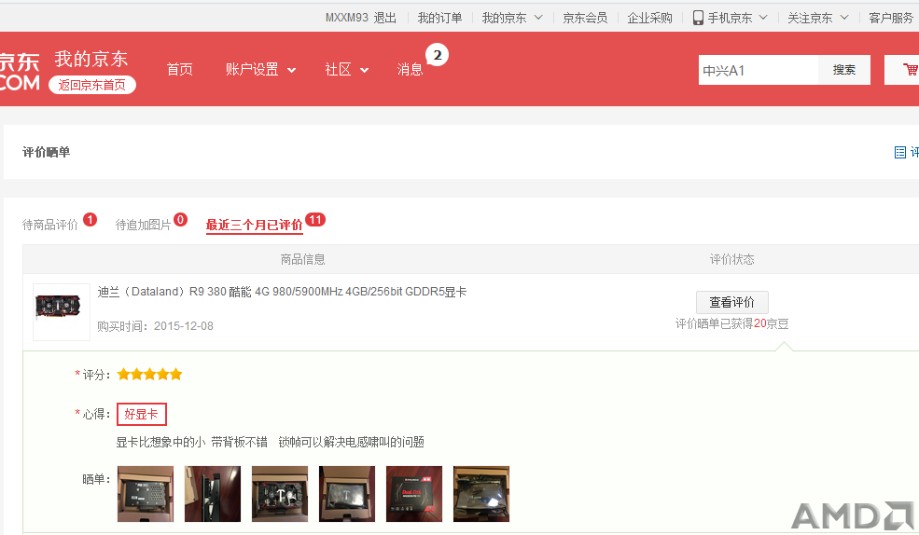Click the 查看评价 button

coord(732,302)
